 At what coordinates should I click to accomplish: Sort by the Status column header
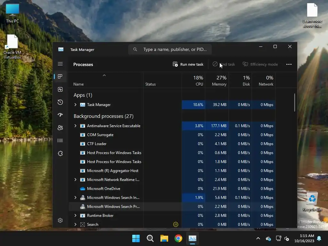click(162, 80)
